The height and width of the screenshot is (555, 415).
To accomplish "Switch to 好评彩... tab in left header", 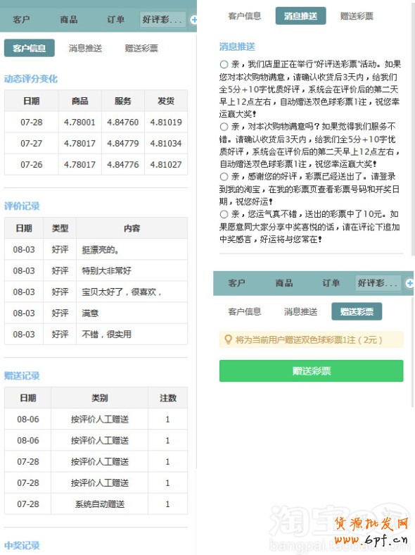I will pos(162,20).
